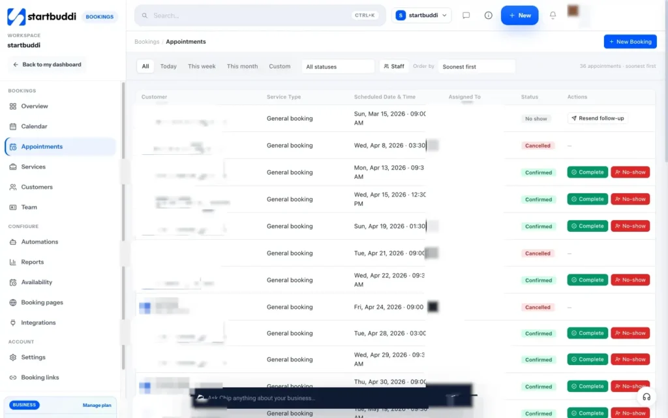The image size is (668, 418).
Task: Mark Apr 28 appointment No-show
Action: click(x=630, y=333)
